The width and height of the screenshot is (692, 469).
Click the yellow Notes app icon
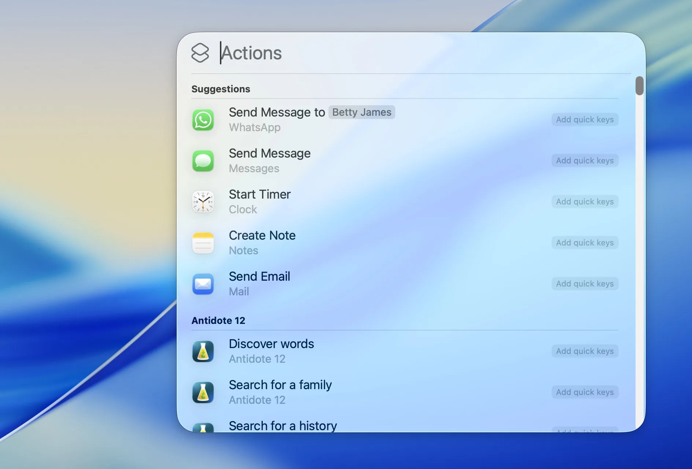203,243
